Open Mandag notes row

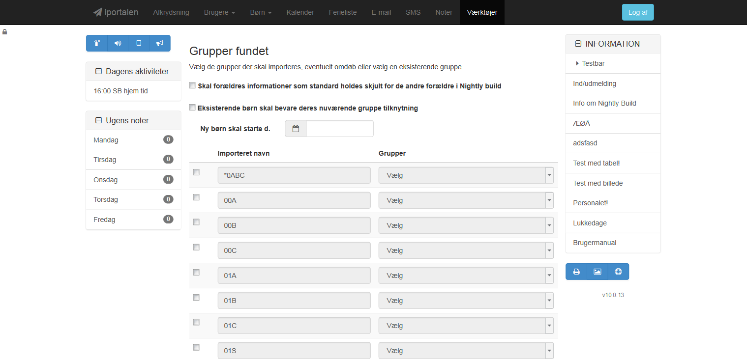[133, 140]
